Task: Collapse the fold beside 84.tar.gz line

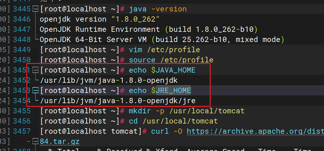Action: [x=36, y=142]
